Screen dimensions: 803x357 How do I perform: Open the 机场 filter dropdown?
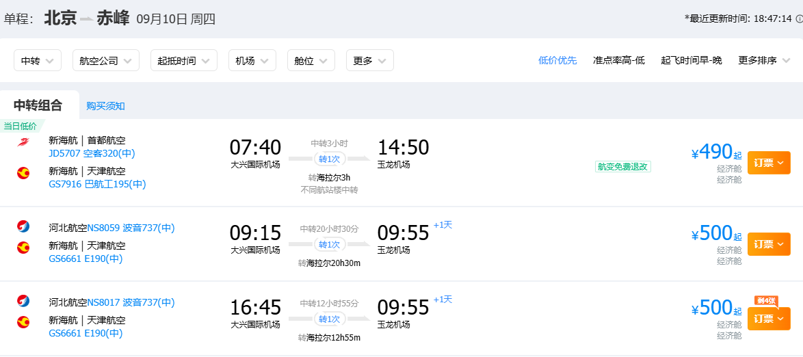click(252, 60)
